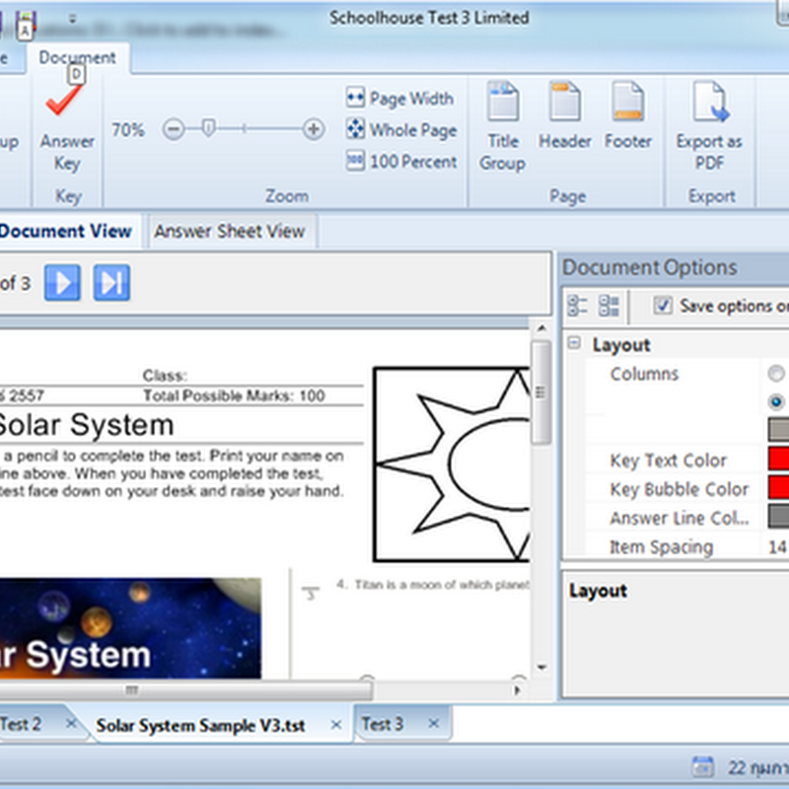This screenshot has width=789, height=789.
Task: Click the vertical scrollbar up arrow
Action: (541, 328)
